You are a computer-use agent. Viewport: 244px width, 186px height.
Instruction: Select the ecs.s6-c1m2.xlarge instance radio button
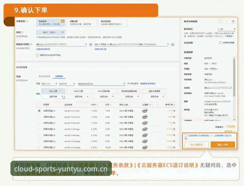39,141
